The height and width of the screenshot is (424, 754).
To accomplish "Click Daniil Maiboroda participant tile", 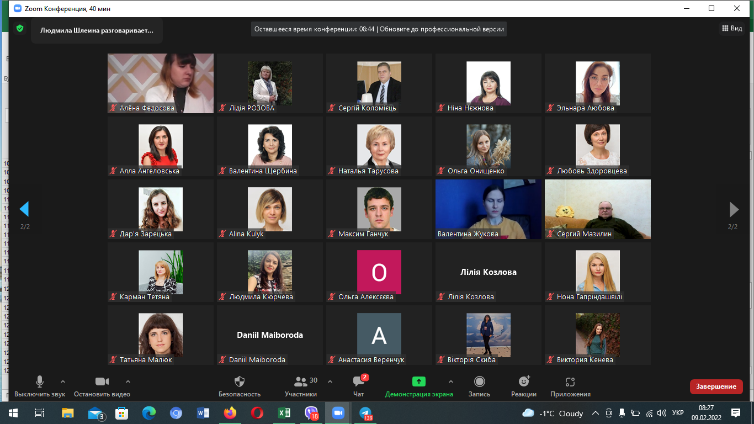I will pyautogui.click(x=270, y=335).
